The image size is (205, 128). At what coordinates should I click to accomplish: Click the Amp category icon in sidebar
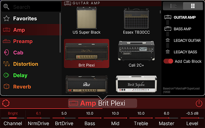[x=6, y=30]
